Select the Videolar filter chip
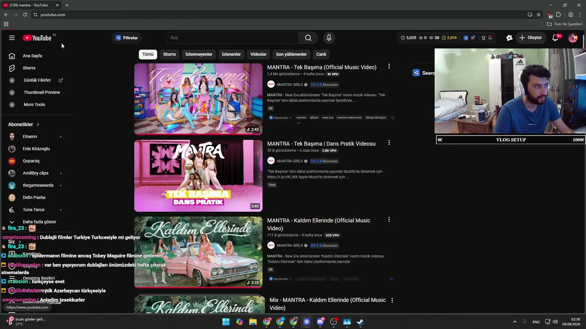This screenshot has height=329, width=586. [258, 54]
